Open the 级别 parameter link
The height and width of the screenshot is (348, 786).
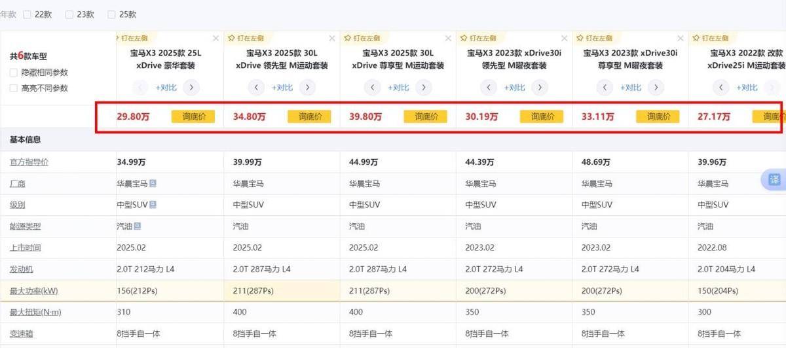coord(17,205)
